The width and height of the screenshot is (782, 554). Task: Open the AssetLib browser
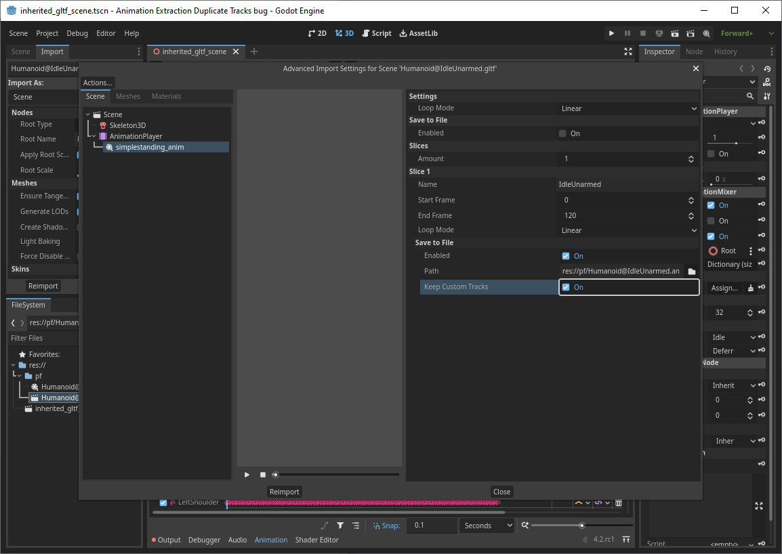coord(418,33)
